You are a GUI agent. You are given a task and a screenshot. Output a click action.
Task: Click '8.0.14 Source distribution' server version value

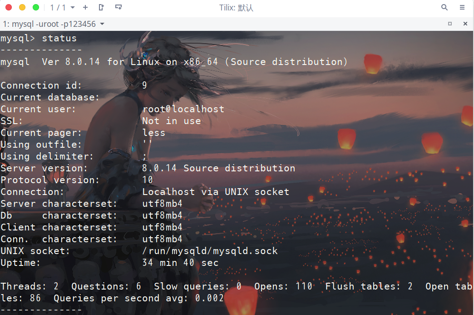point(218,168)
